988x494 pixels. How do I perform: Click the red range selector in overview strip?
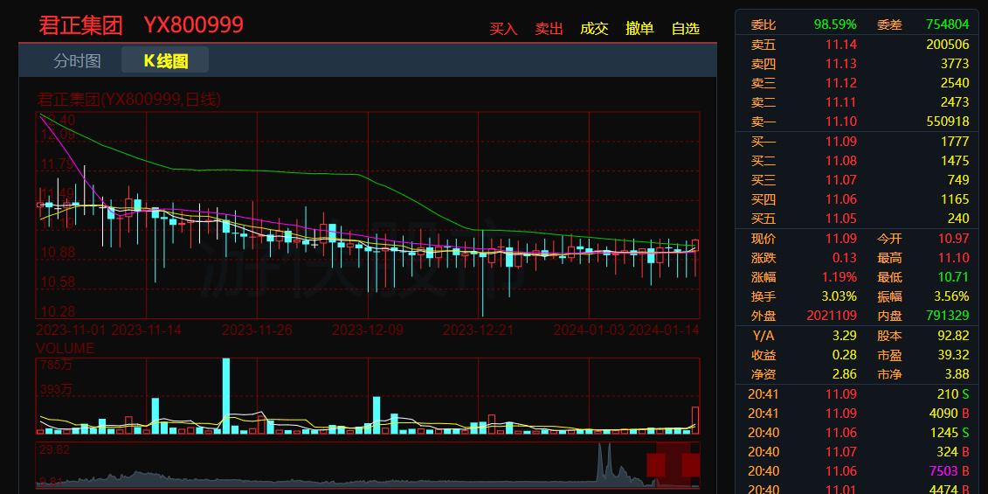click(674, 464)
